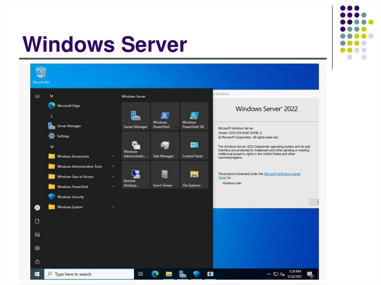Click the Server Manager tile
Viewport: 381px width, 285px height.
point(135,116)
